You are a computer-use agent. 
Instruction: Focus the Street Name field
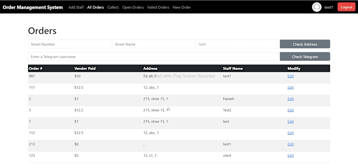[154, 44]
